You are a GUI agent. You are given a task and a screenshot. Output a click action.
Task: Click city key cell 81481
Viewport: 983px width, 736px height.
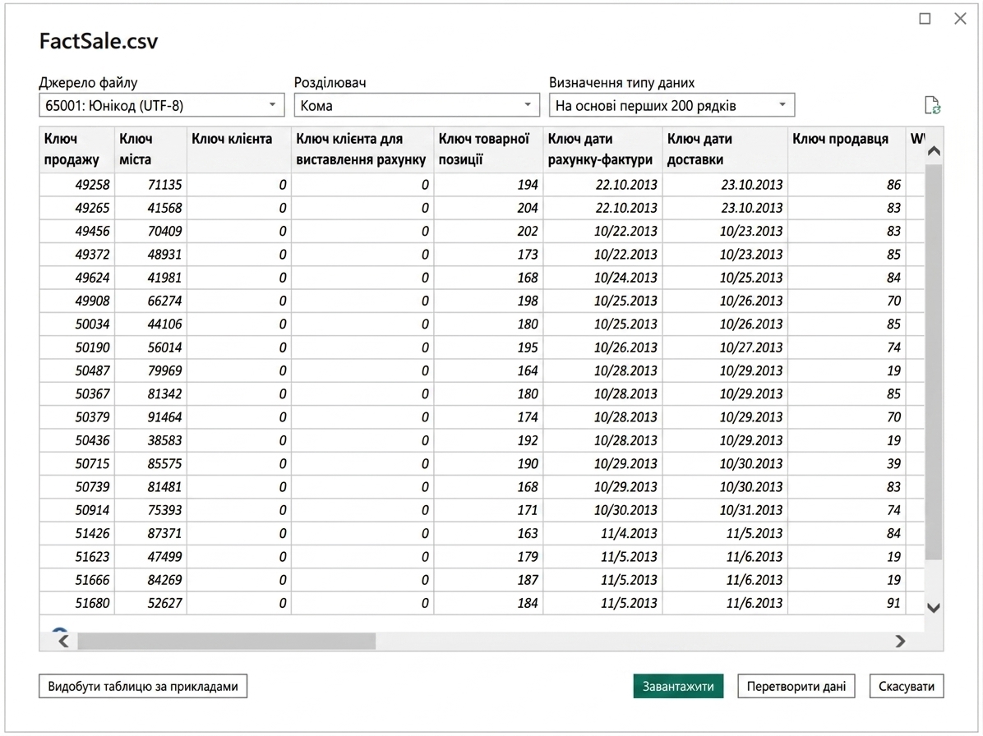click(x=150, y=487)
